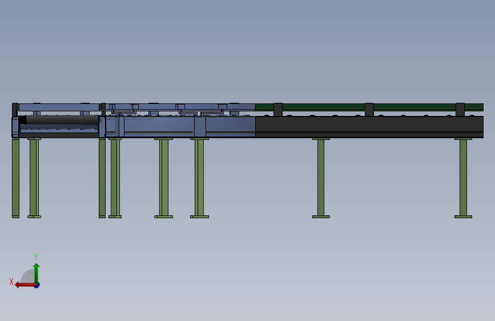Click the green Y axis arrow of triad
The height and width of the screenshot is (321, 495).
coord(37,274)
